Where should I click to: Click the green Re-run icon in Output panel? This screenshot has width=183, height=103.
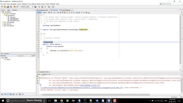[37, 76]
